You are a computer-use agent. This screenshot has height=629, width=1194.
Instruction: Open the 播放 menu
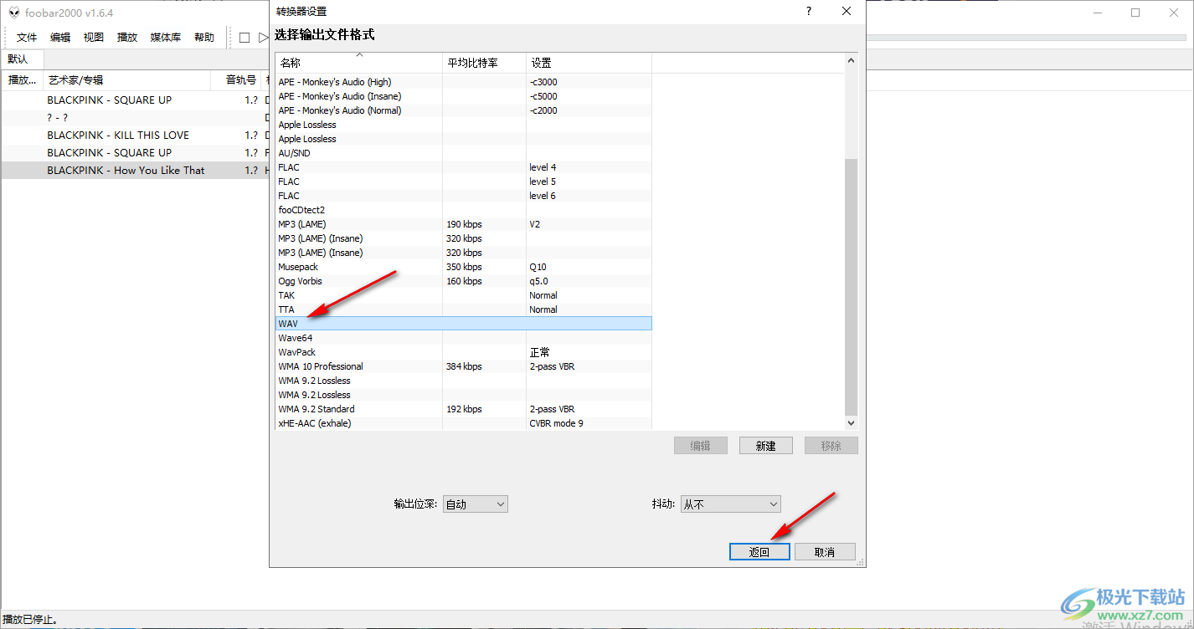[127, 38]
